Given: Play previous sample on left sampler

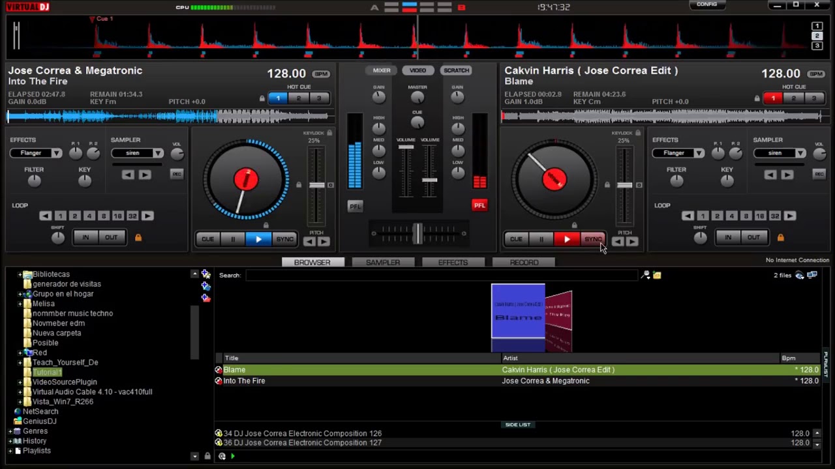Looking at the screenshot, I should [128, 175].
